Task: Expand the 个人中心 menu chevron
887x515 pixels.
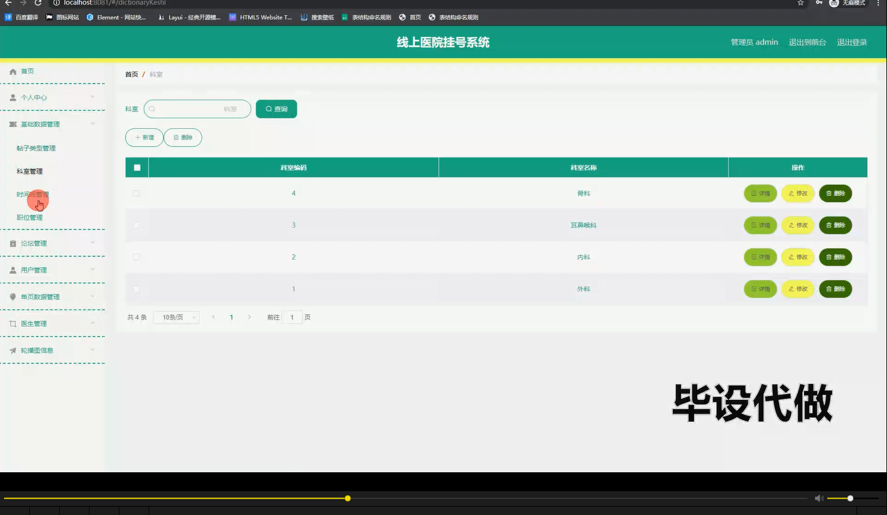Action: 92,97
